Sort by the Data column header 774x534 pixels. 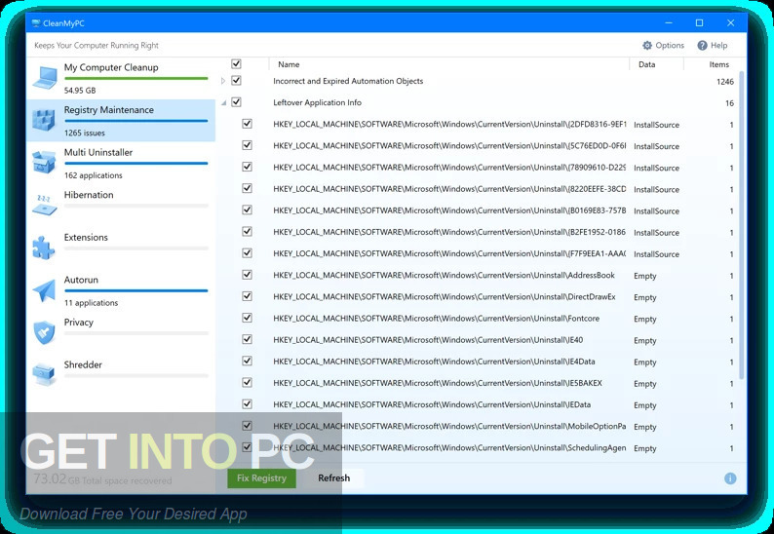[646, 64]
